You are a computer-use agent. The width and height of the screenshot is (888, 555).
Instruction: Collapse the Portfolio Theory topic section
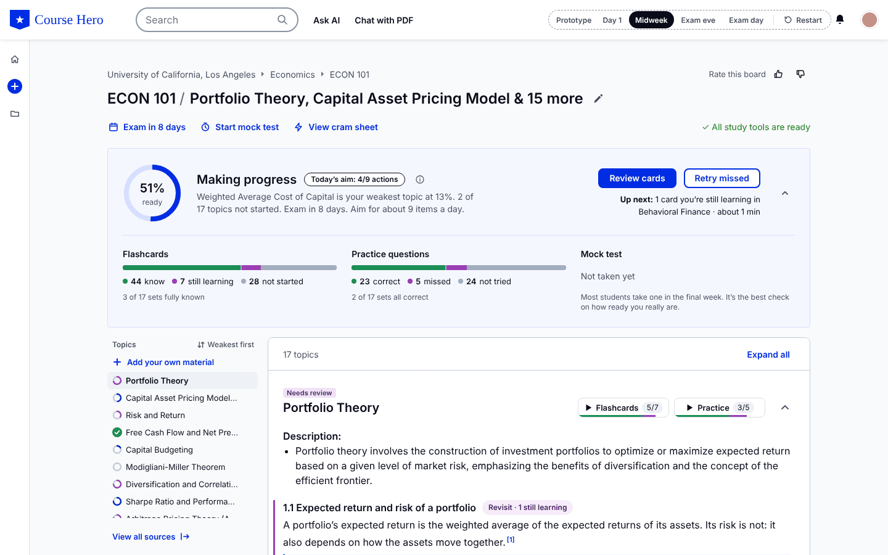(x=785, y=408)
